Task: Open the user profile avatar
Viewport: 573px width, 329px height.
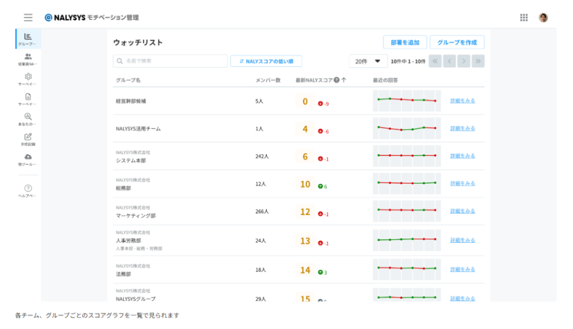Action: coord(543,17)
